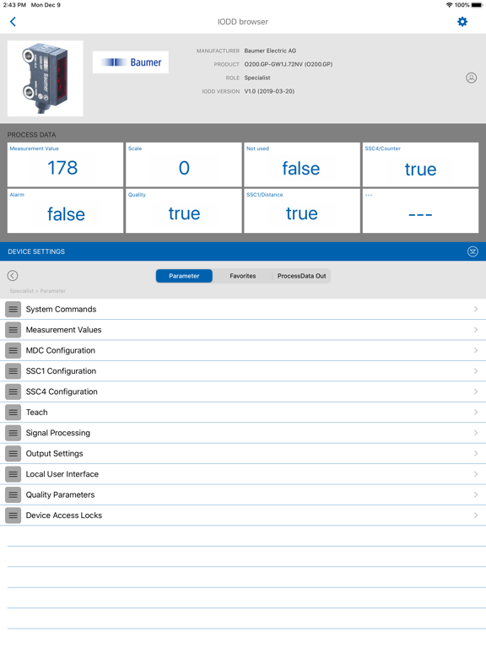Click menu icon beside SSC4 Configuration
This screenshot has height=648, width=486.
point(13,391)
